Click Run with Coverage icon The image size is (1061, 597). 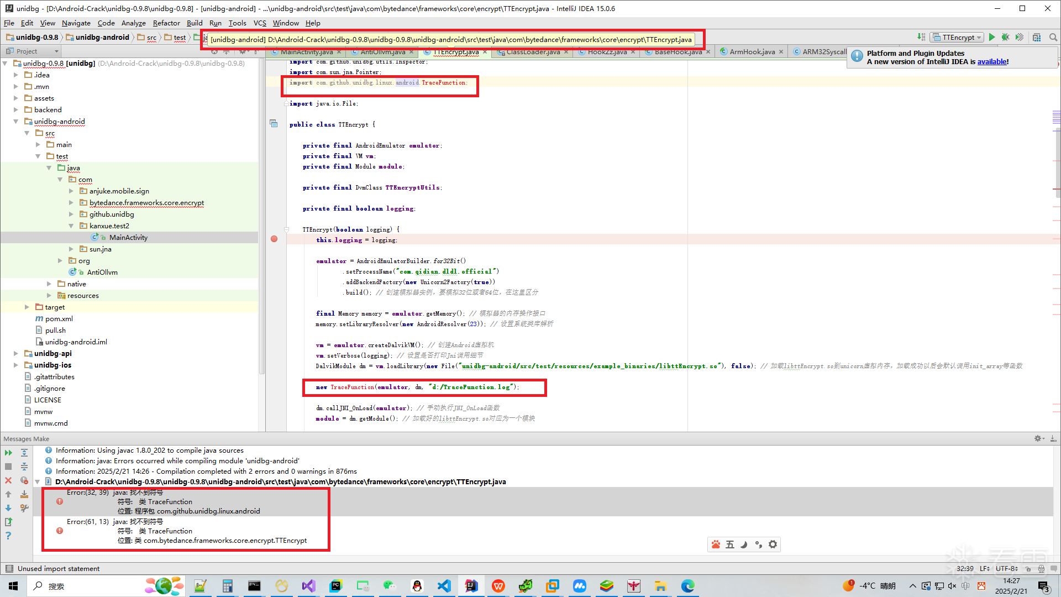pyautogui.click(x=1020, y=37)
